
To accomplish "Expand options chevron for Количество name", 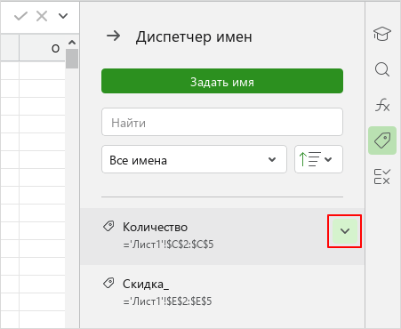I will click(x=345, y=231).
